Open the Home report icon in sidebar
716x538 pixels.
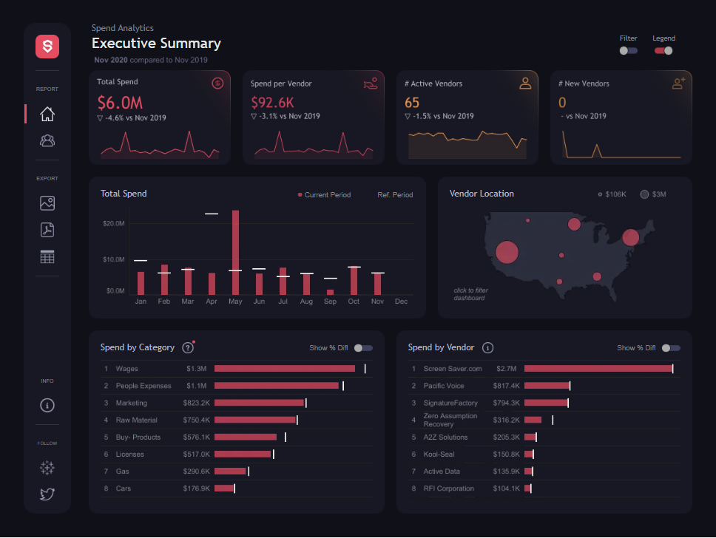[47, 114]
